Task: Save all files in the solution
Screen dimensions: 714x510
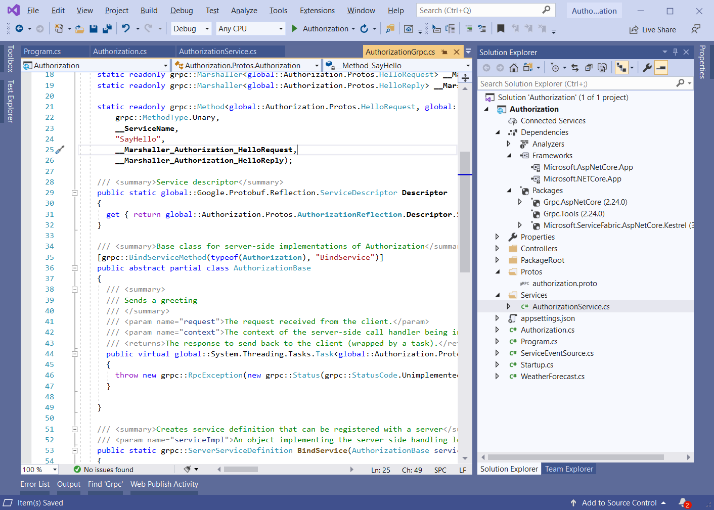Action: point(107,29)
